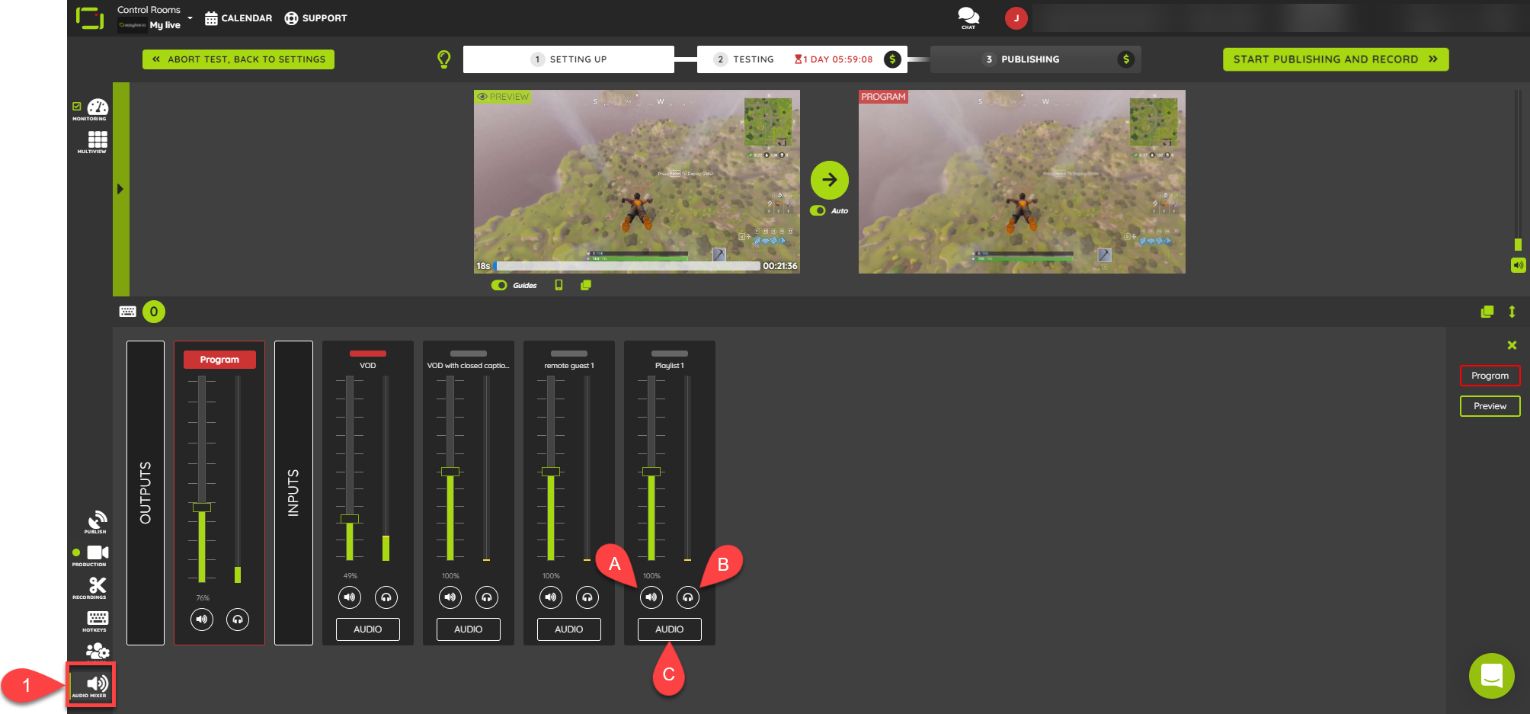Click the preview video progress bar
The image size is (1530, 714).
pyautogui.click(x=628, y=266)
